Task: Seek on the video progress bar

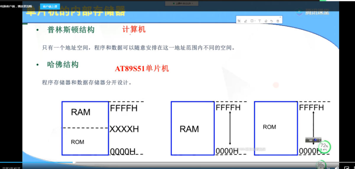Action: click(177, 162)
